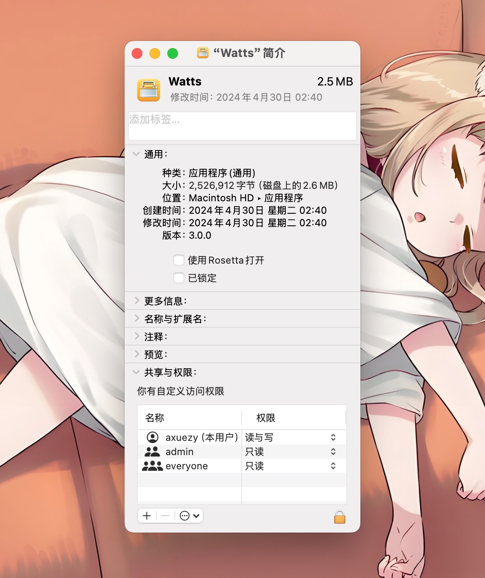
Task: Collapse the 通用 section
Action: (x=136, y=154)
